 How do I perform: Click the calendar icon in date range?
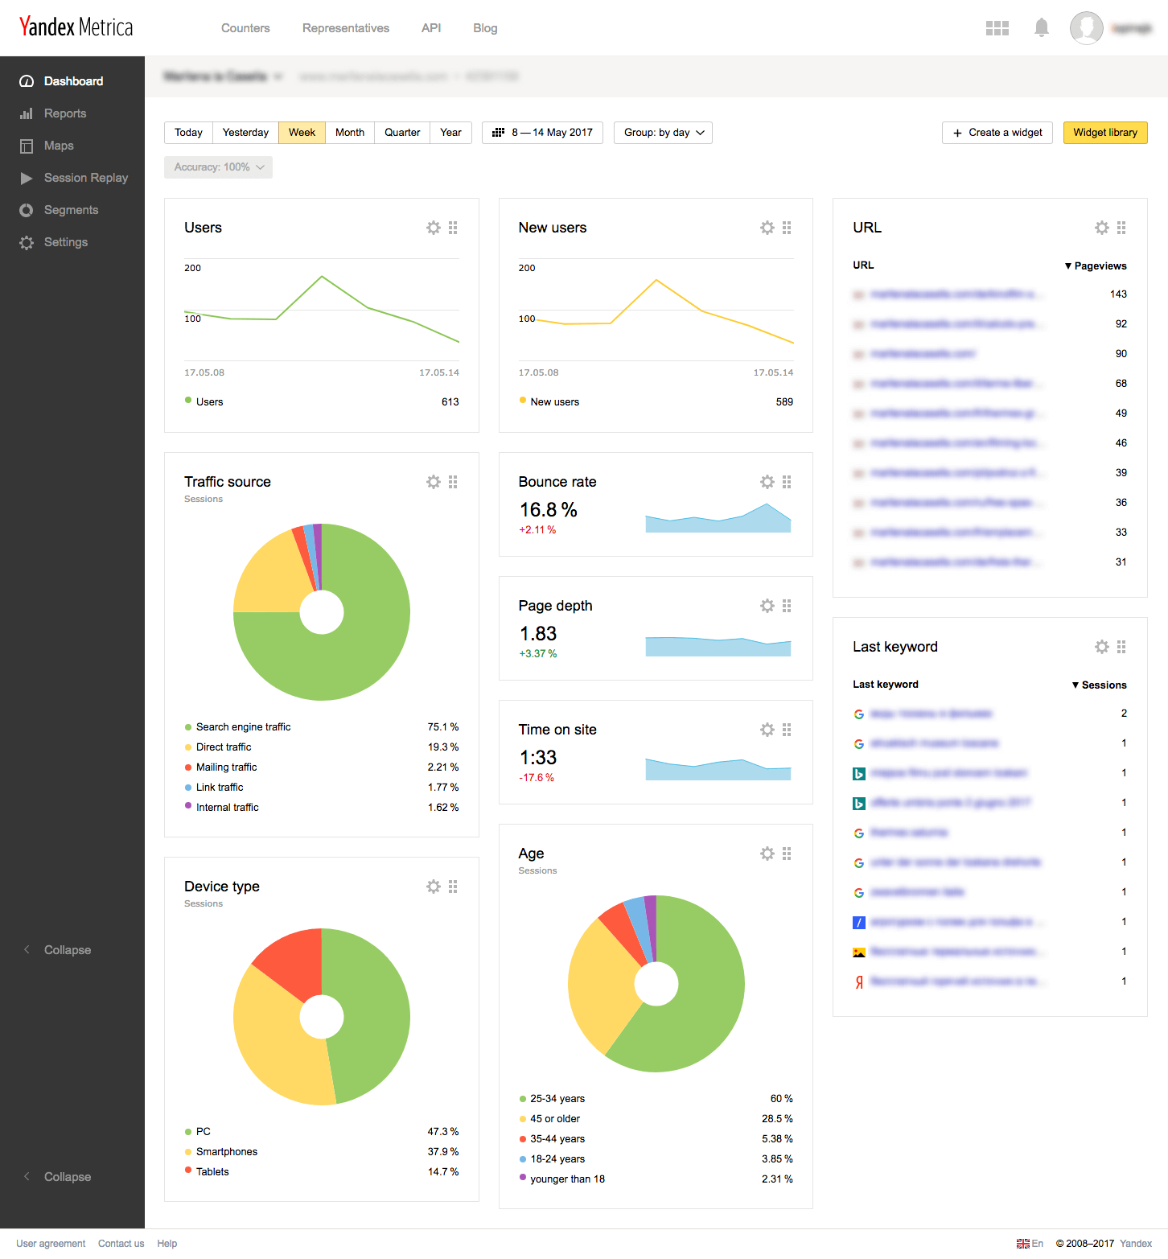point(498,133)
